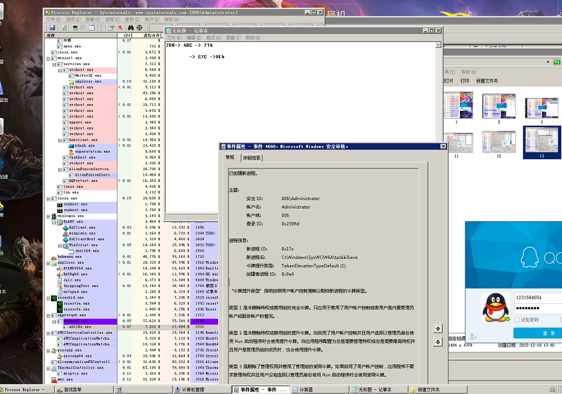Open Notepad 编辑(E) menu
The height and width of the screenshot is (394, 562).
pyautogui.click(x=194, y=38)
